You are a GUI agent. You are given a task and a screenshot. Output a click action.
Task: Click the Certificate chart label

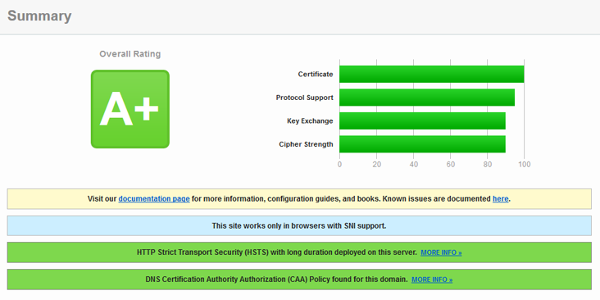click(x=316, y=75)
